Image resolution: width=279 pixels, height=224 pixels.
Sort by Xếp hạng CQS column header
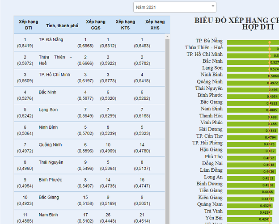point(96,25)
